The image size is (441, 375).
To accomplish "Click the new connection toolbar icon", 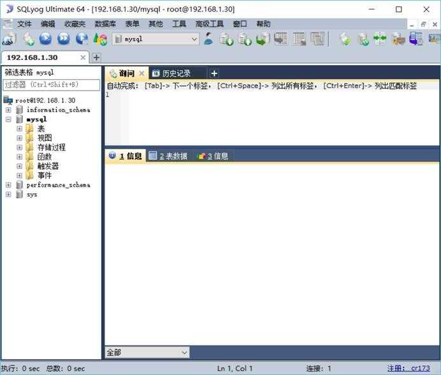I will pyautogui.click(x=10, y=39).
